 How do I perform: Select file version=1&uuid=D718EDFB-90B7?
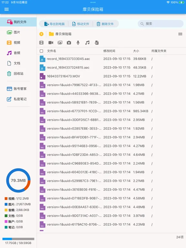111,198
